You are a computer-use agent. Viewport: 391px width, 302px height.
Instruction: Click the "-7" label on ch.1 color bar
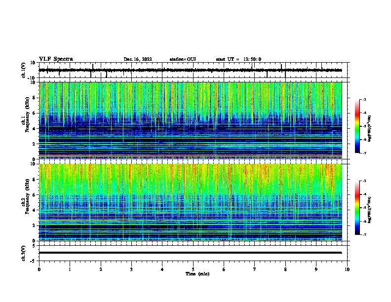pos(364,153)
